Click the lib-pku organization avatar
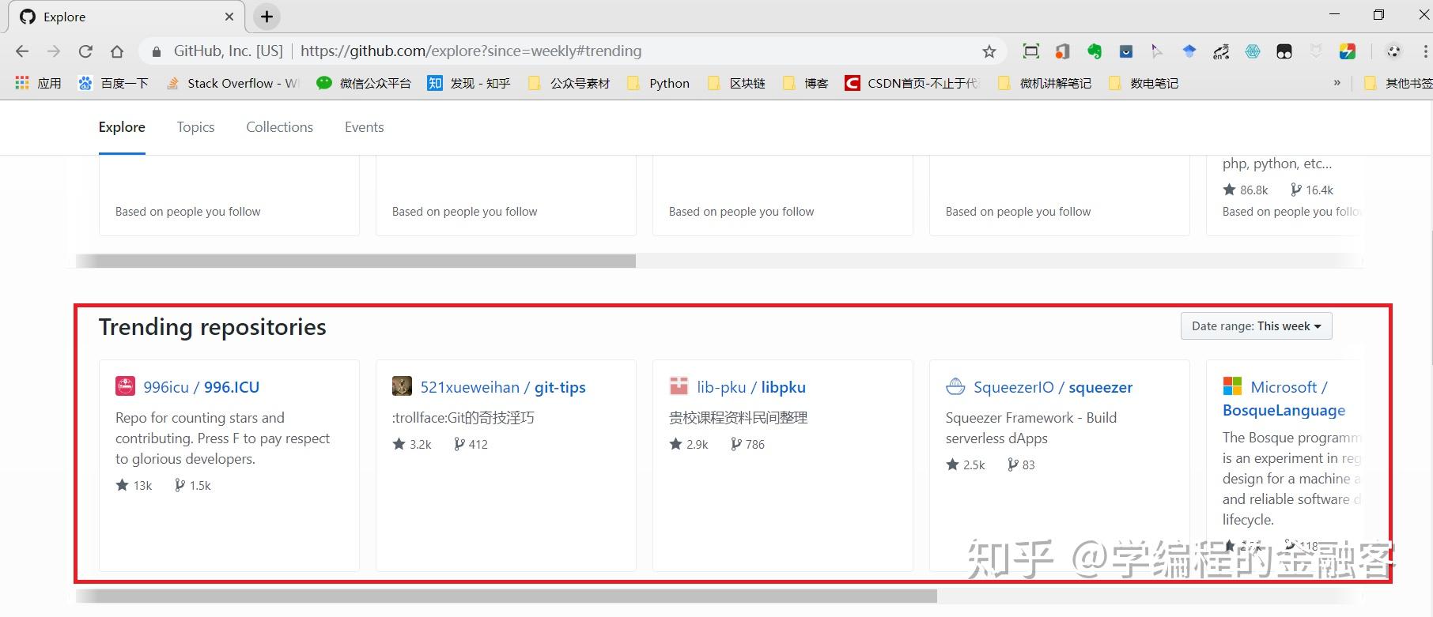The width and height of the screenshot is (1433, 617). tap(679, 386)
